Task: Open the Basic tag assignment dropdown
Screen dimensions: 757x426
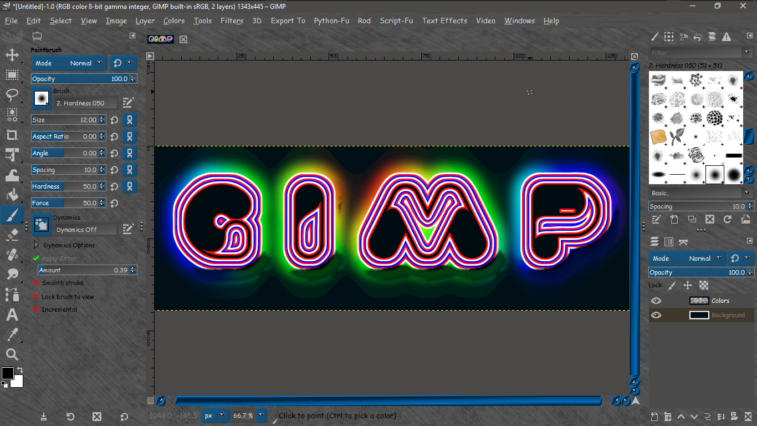Action: point(746,192)
